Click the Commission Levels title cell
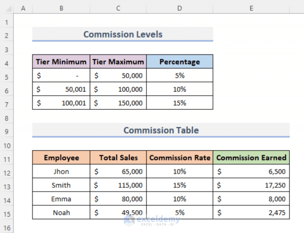304x233 pixels. [x=123, y=34]
